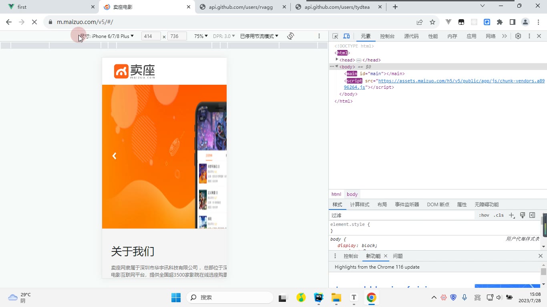Share this page via the share icon
This screenshot has height=307, width=547.
[420, 22]
